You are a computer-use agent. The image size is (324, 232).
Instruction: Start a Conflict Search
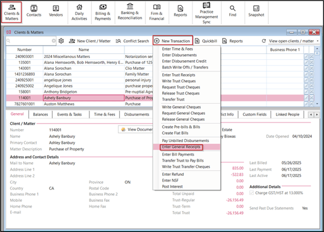coord(132,41)
